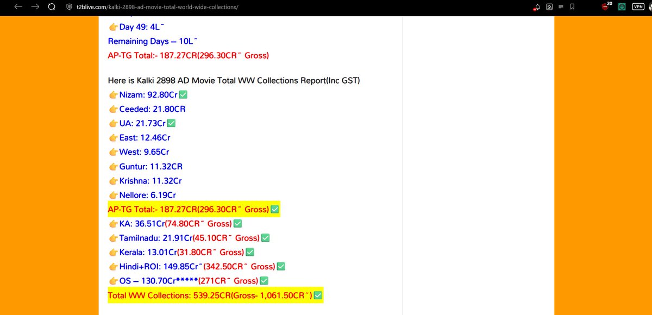Go back with the browser back arrow
The image size is (652, 315).
pyautogui.click(x=18, y=7)
